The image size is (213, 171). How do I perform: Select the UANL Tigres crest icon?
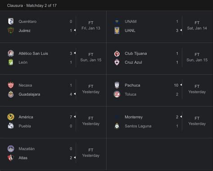[117, 31]
